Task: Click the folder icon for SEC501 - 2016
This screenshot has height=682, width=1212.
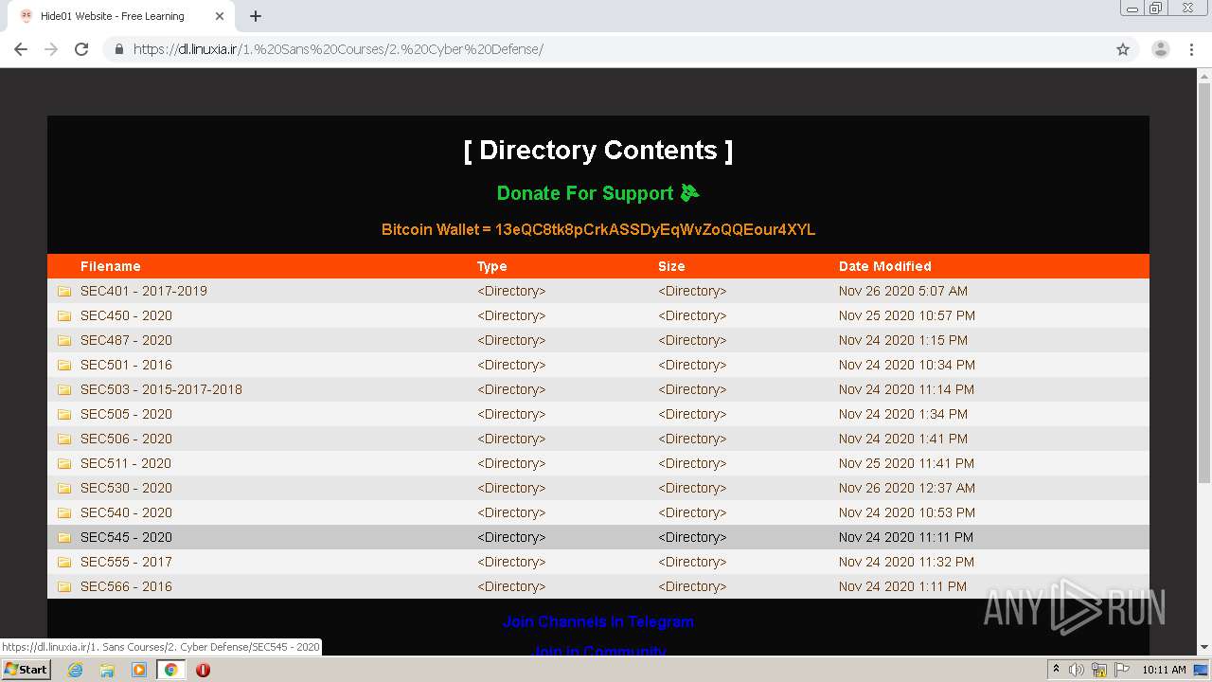Action: 64,366
